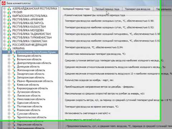Expand the Одесская область node

pyautogui.click(x=9, y=103)
